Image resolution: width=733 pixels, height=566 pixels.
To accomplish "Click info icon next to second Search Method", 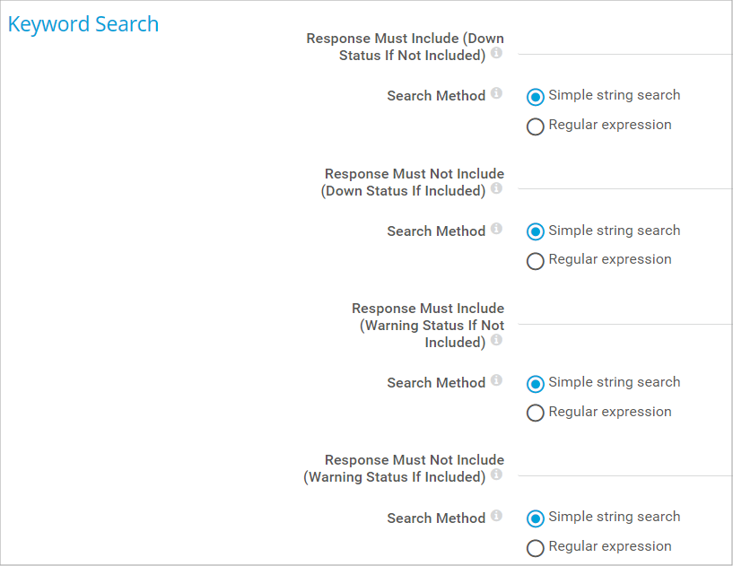I will [x=496, y=230].
